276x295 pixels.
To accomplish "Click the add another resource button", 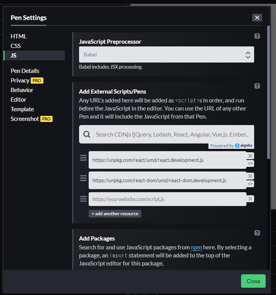I will coord(115,214).
